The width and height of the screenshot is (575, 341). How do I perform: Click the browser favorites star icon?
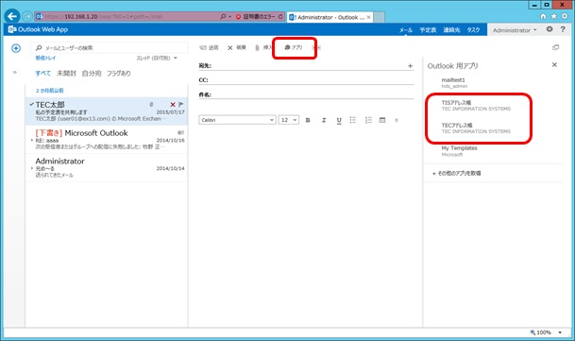point(553,16)
